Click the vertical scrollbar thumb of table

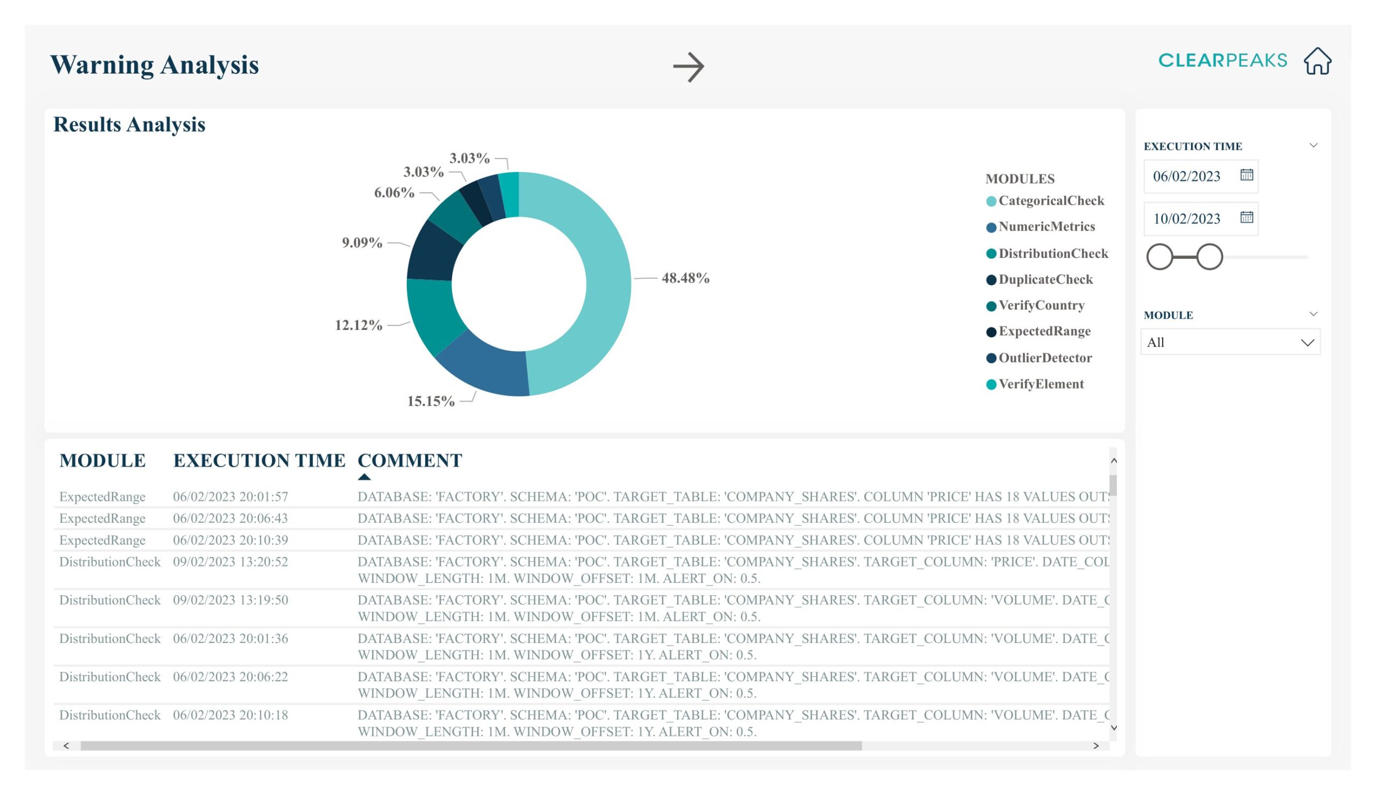tap(1113, 485)
